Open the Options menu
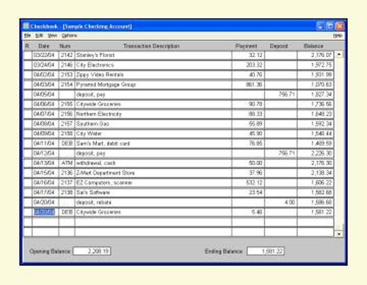Screen dimensions: 367x285 [69, 36]
